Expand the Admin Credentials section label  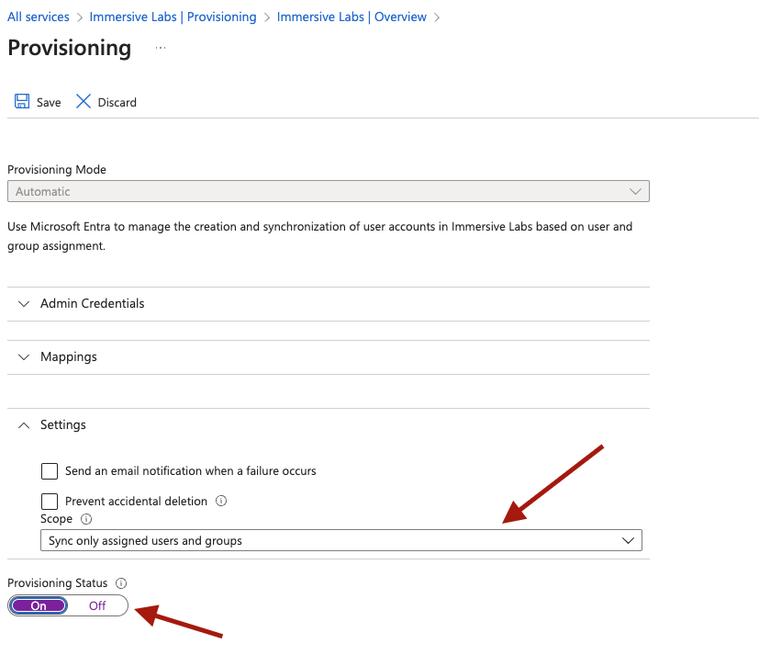click(93, 304)
